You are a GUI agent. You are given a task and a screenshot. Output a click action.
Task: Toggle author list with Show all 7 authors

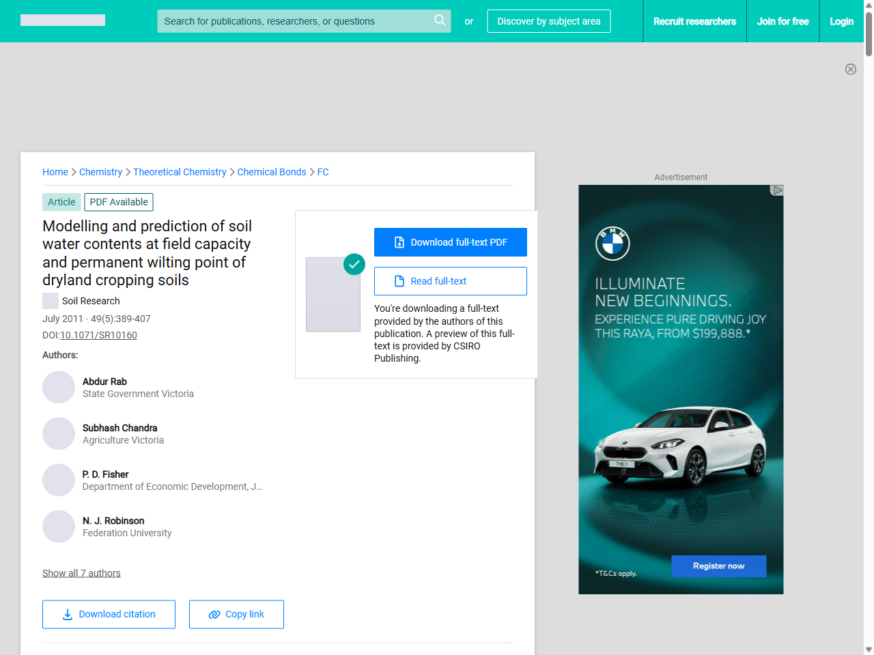pyautogui.click(x=81, y=573)
